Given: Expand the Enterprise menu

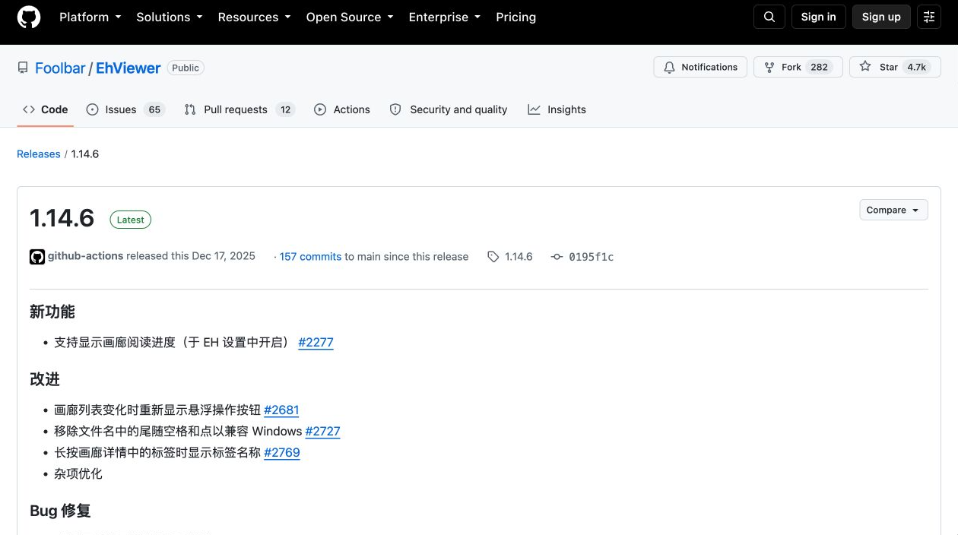Looking at the screenshot, I should (x=445, y=17).
